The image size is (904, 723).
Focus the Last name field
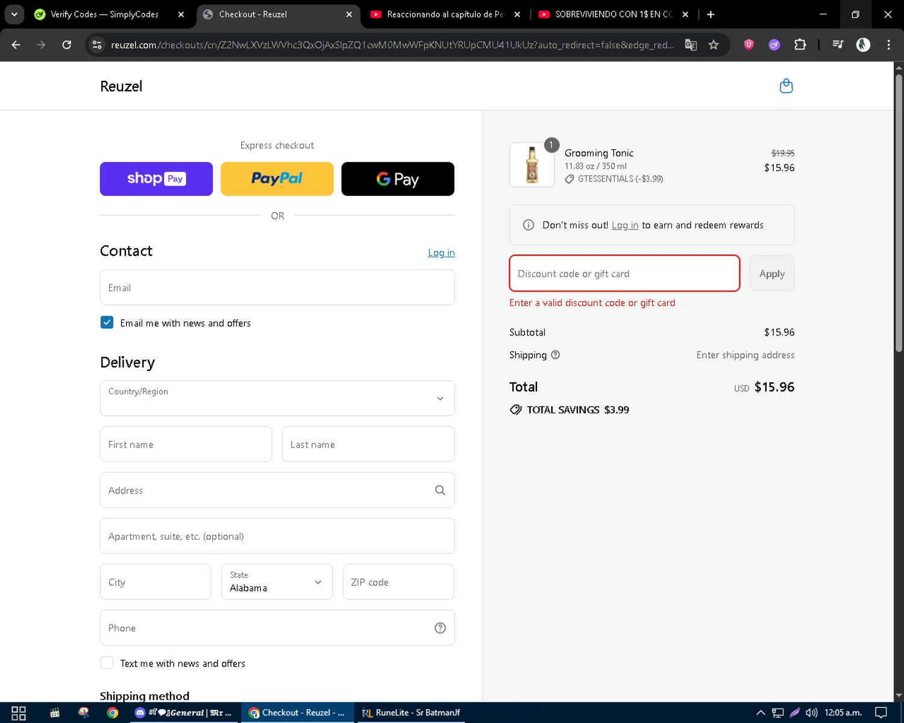click(x=368, y=445)
